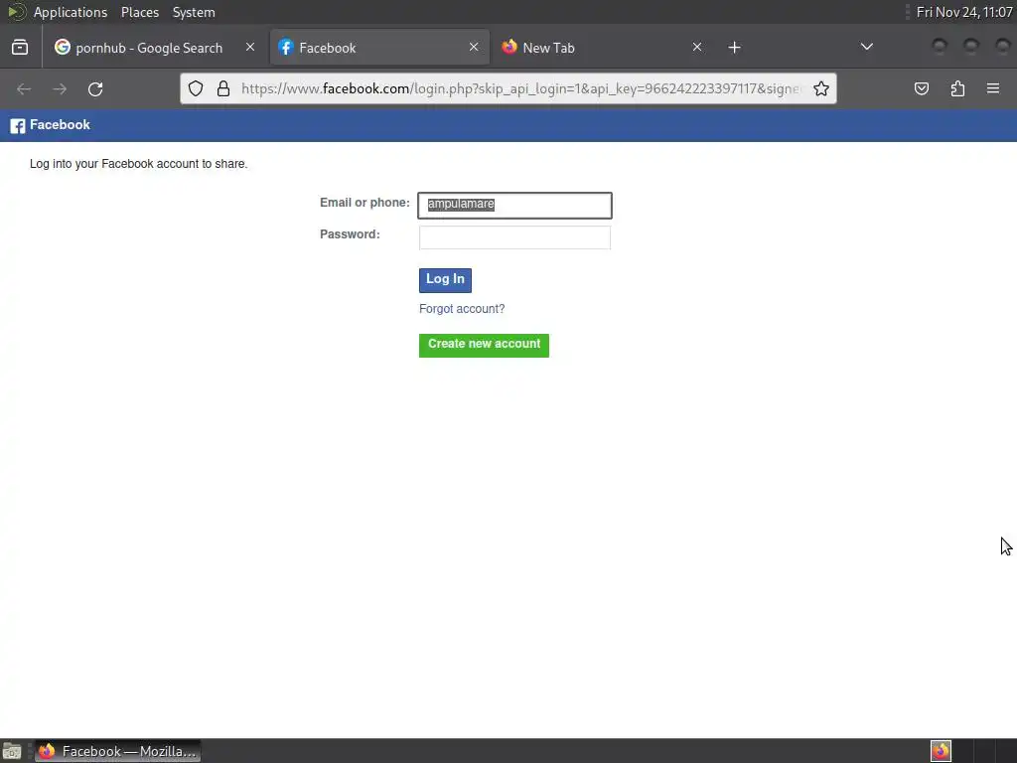
Task: Click the show desktop icon in bottom panel
Action: pos(12,751)
